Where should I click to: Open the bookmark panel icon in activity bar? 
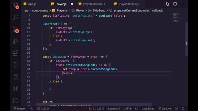coord(15,65)
